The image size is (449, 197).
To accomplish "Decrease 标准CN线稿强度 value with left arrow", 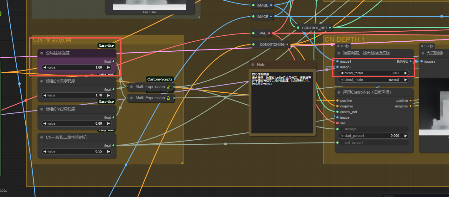I will 45,123.
